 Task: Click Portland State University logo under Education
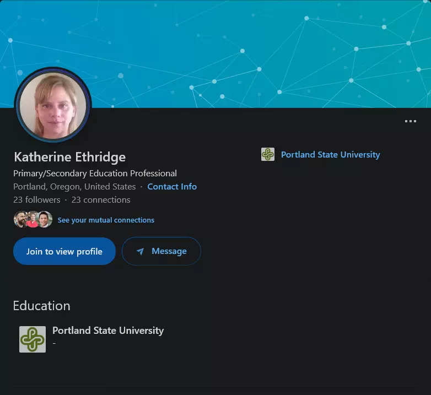click(33, 339)
